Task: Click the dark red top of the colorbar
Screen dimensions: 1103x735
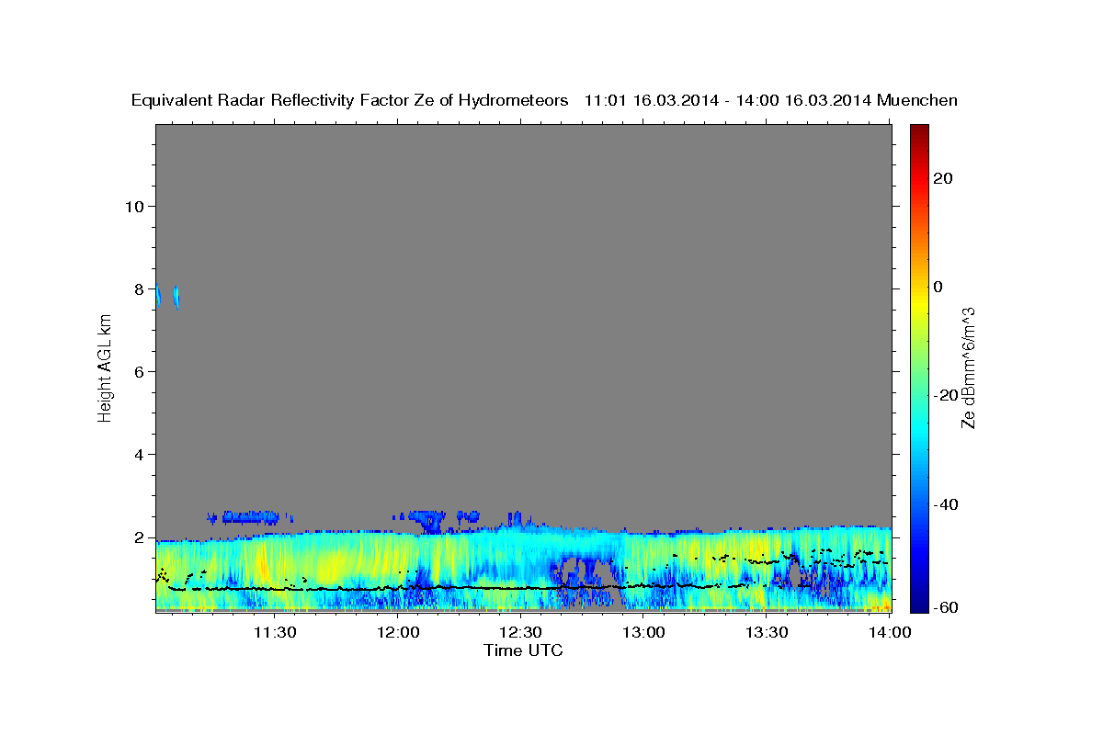Action: 919,133
